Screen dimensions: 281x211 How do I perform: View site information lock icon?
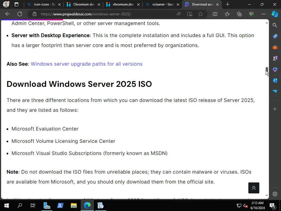tap(35, 14)
